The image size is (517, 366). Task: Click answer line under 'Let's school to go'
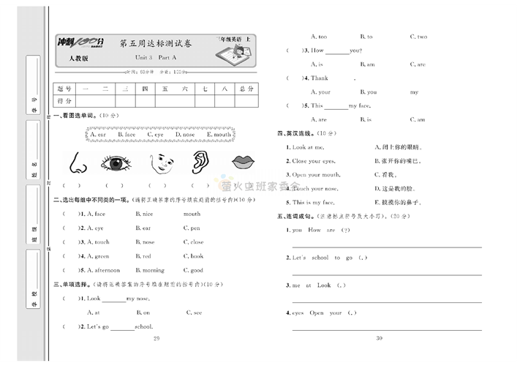tap(387, 274)
